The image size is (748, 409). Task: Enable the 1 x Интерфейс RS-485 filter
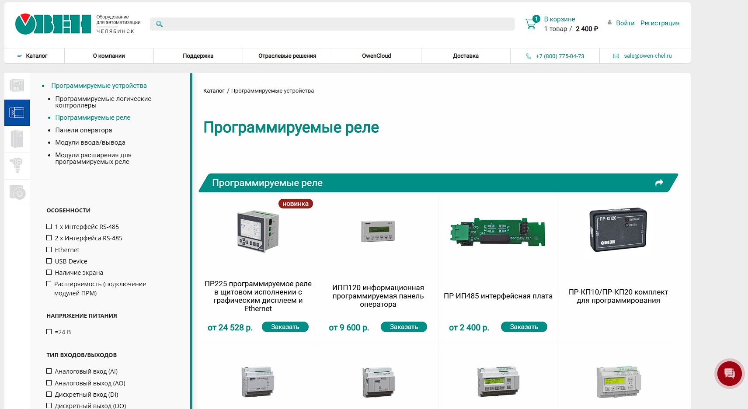(x=49, y=226)
